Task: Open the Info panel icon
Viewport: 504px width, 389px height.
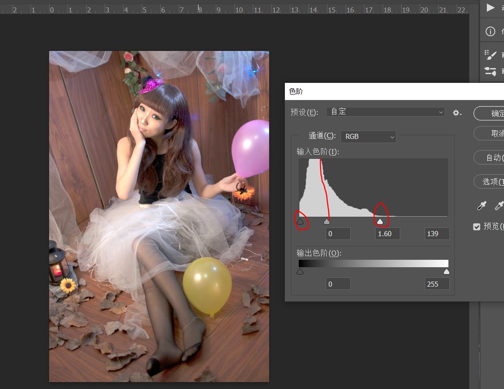Action: [x=490, y=31]
